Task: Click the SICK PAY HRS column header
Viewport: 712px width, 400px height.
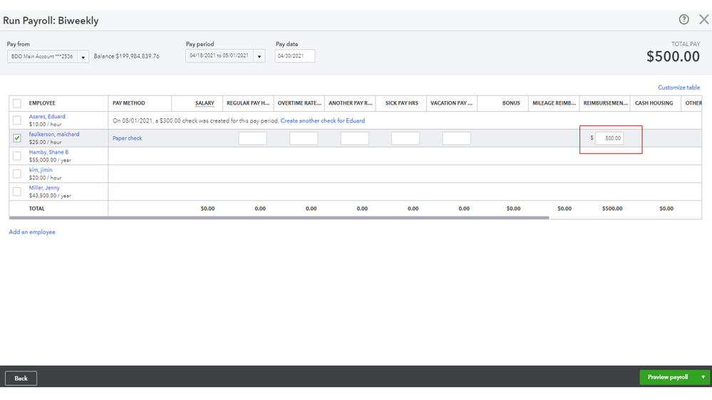Action: pyautogui.click(x=402, y=103)
